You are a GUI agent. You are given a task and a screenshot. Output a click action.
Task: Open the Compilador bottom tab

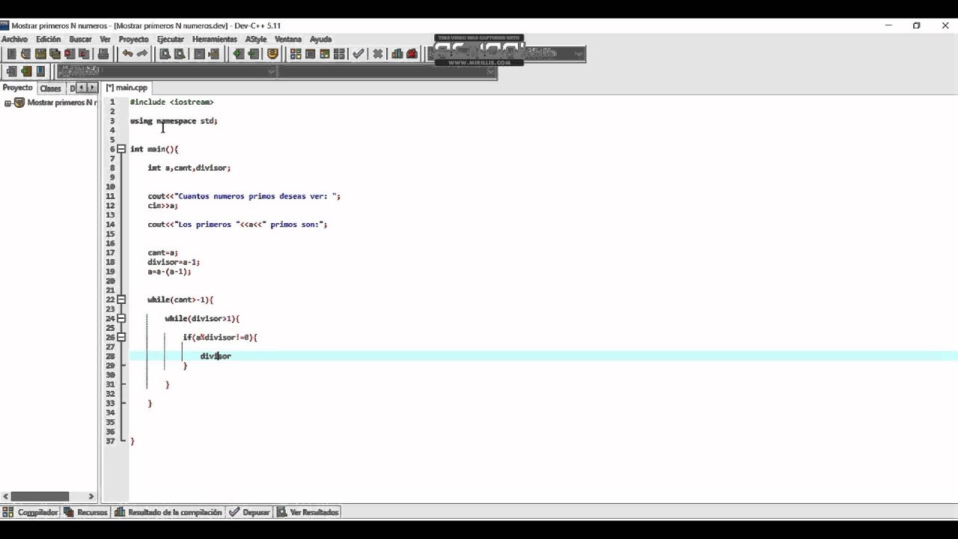pyautogui.click(x=31, y=512)
